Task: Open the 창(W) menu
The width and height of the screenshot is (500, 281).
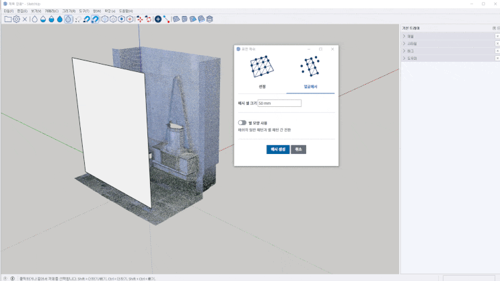Action: (97, 11)
